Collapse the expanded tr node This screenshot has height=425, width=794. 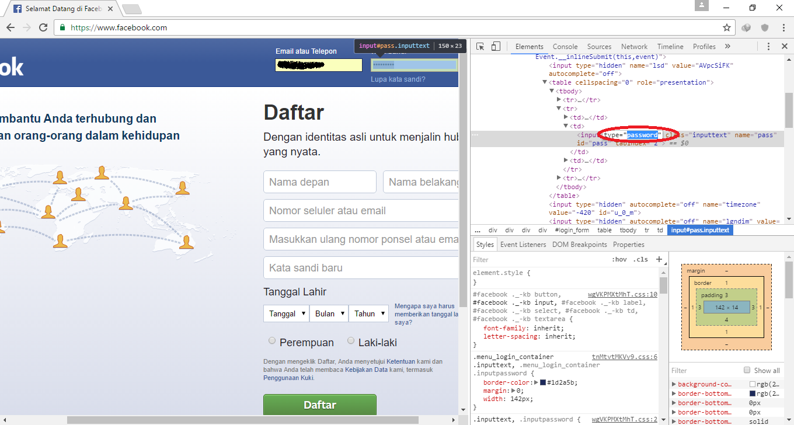(x=559, y=109)
